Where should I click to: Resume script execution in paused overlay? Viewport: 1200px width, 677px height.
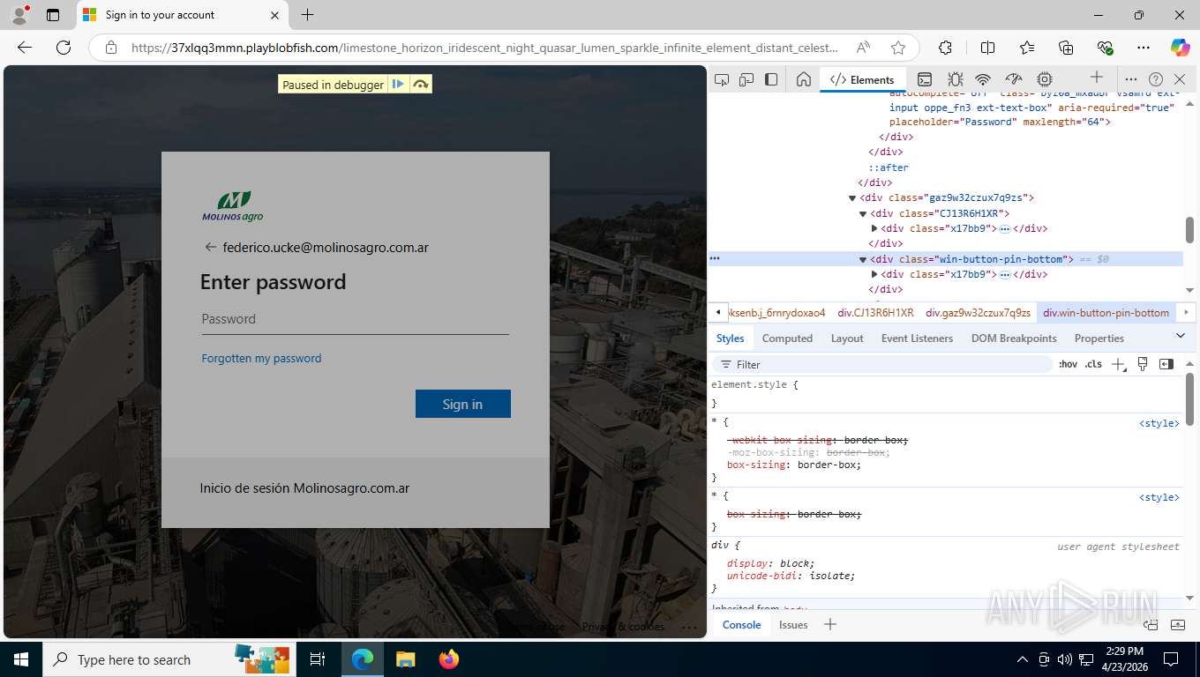pyautogui.click(x=399, y=85)
